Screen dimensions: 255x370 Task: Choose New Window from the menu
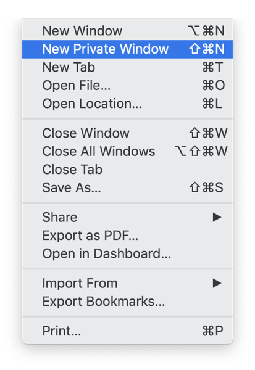(127, 31)
